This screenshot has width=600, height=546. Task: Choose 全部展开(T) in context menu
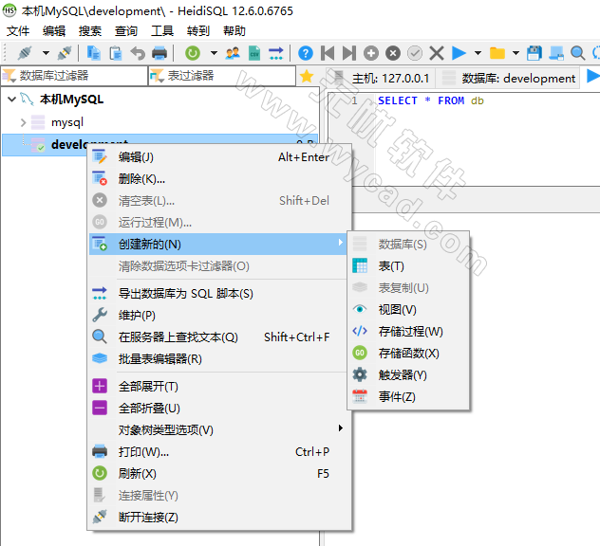(x=219, y=387)
